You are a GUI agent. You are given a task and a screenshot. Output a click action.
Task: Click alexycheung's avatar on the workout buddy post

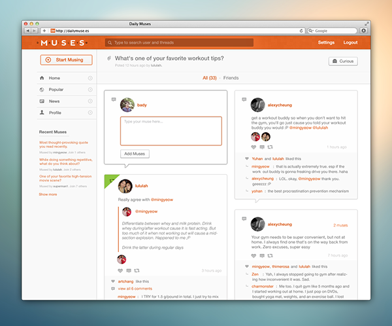258,105
